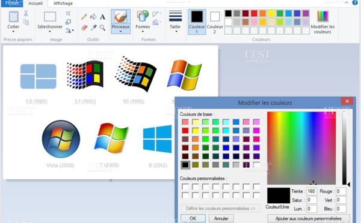Click the canvas bottom resize handle
The width and height of the screenshot is (361, 223).
coord(111,180)
